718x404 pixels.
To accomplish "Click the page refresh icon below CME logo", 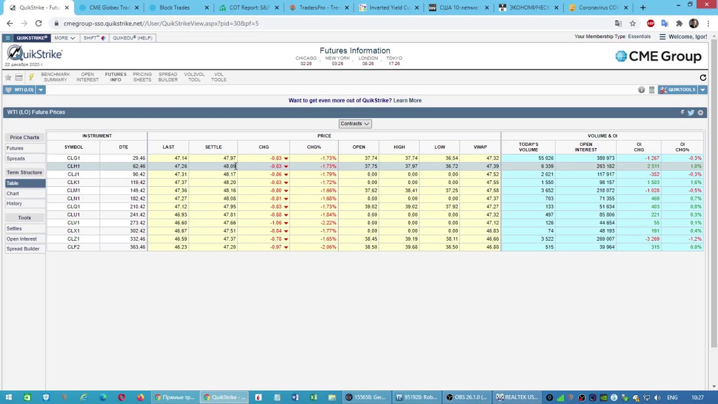I will point(703,77).
